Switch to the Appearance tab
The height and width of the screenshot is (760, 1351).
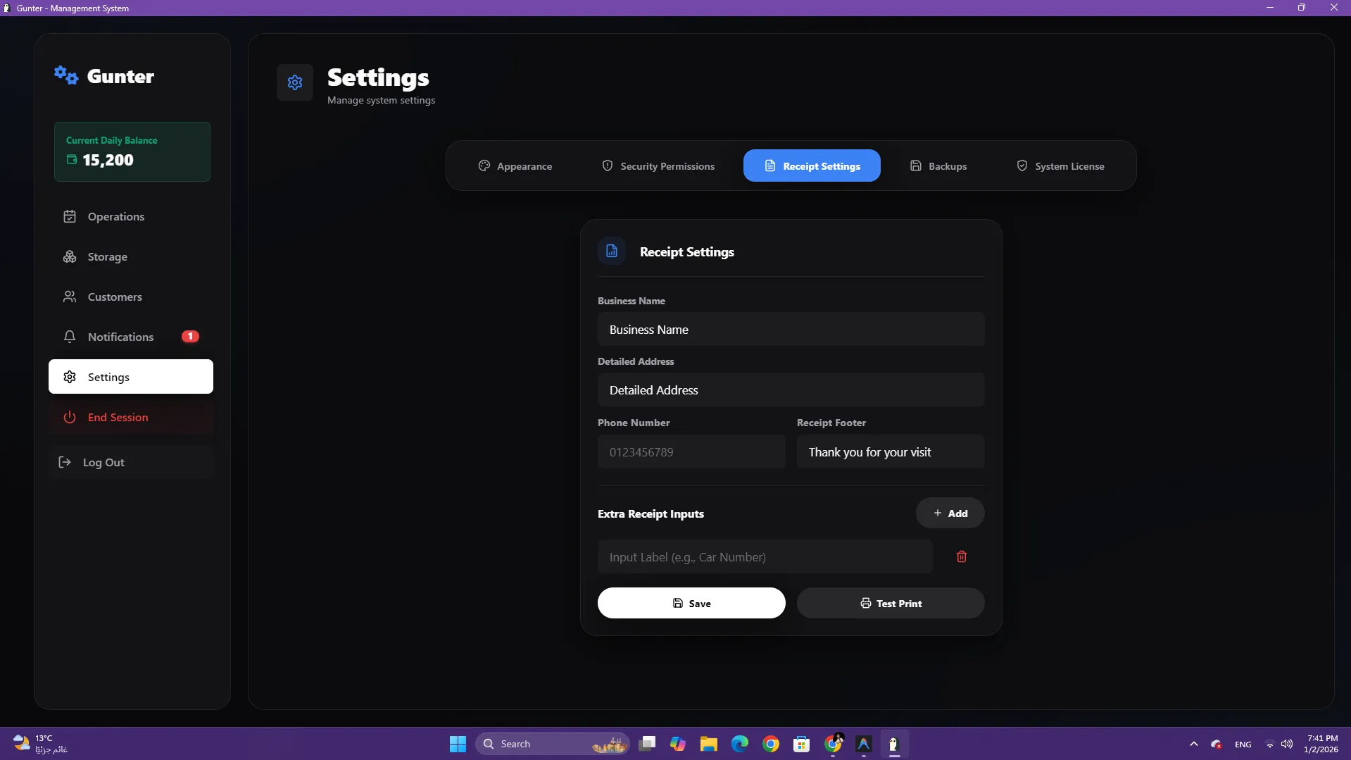point(515,166)
